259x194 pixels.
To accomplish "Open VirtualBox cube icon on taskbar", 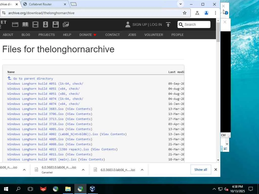I will click(x=92, y=189).
